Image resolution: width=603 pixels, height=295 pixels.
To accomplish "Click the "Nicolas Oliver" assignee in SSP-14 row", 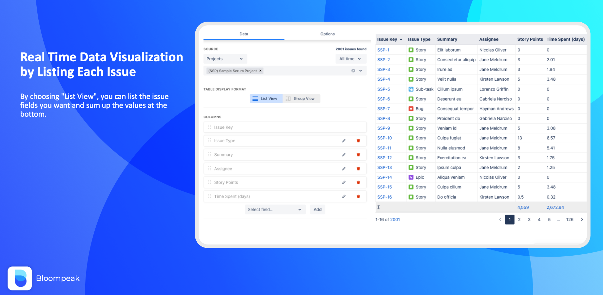I will (x=493, y=177).
